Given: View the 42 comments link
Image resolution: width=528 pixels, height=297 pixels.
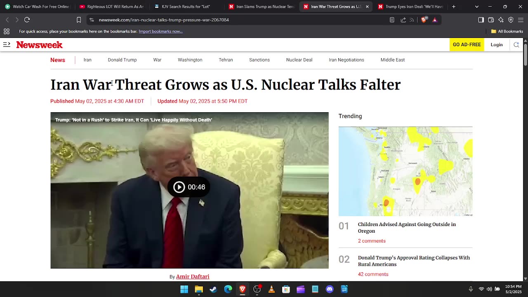Looking at the screenshot, I should click(373, 274).
